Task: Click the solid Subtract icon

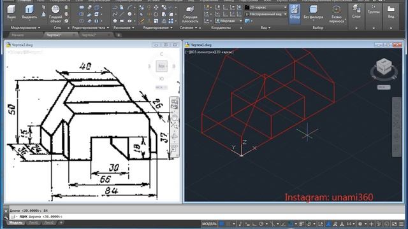Action: 82,14
